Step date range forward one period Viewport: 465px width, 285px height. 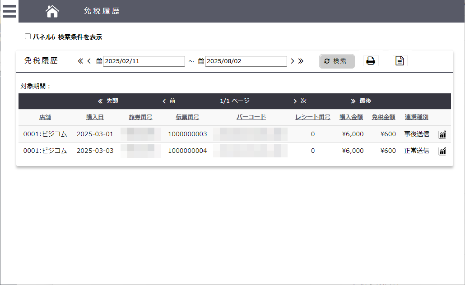[293, 61]
